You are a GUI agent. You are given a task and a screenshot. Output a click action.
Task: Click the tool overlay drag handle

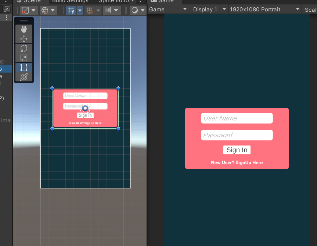click(24, 21)
